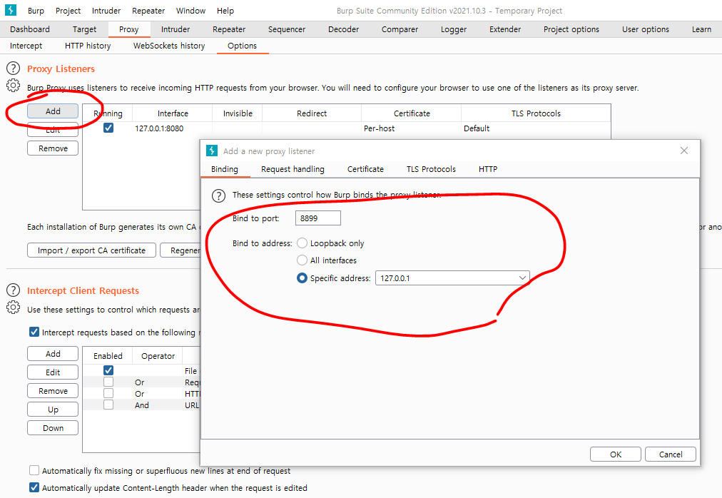Screen dimensions: 722x498
Task: Click Remove button for proxy listeners
Action: (53, 148)
